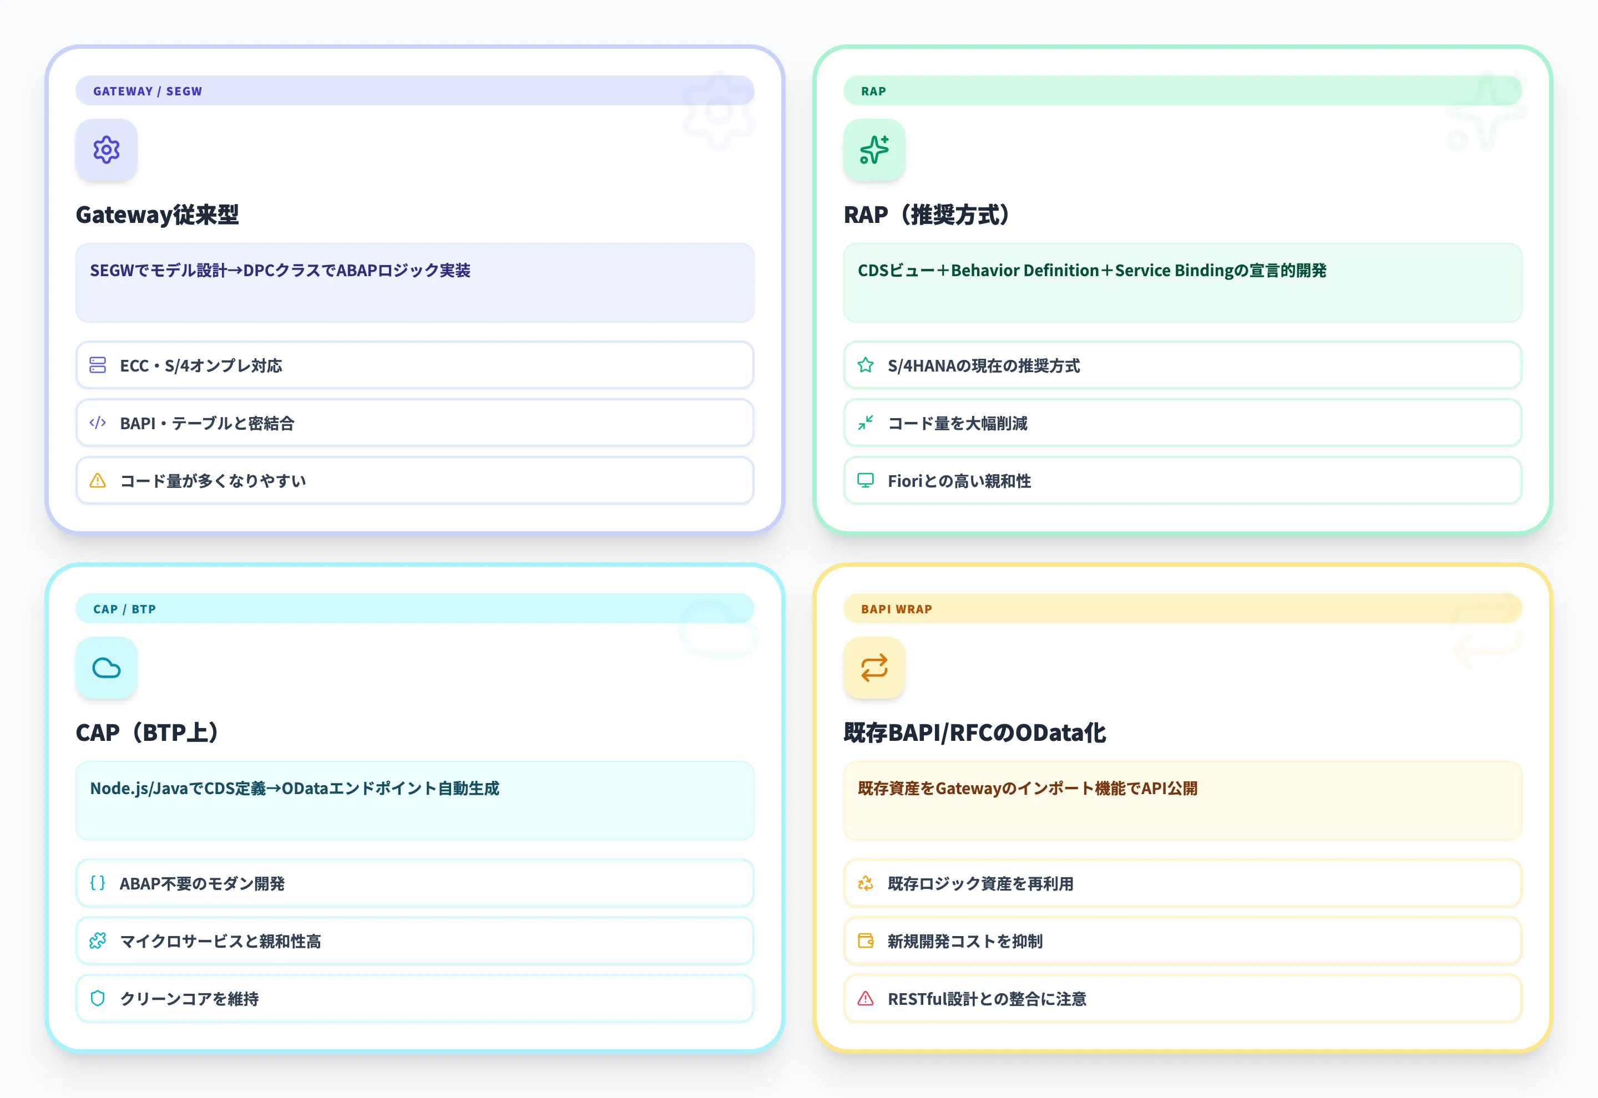Click the gear icon on the Gateway従来型 card
The width and height of the screenshot is (1598, 1098).
click(107, 150)
